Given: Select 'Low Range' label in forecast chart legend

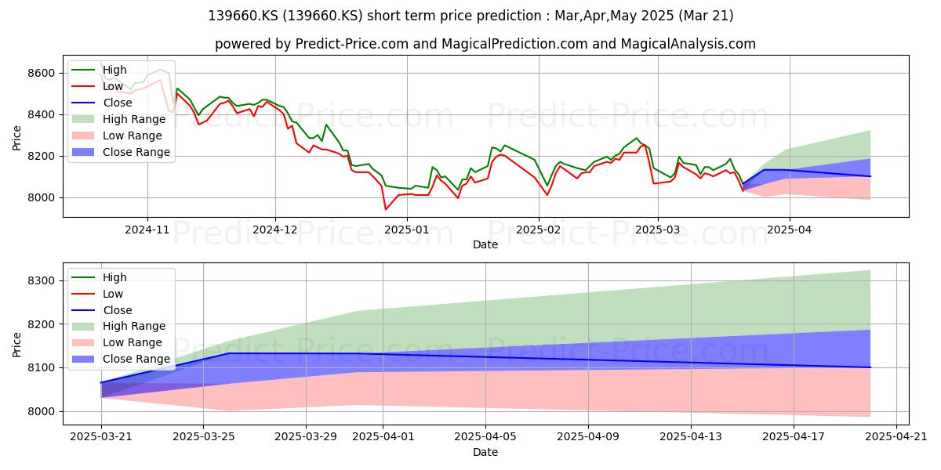Looking at the screenshot, I should point(133,342).
